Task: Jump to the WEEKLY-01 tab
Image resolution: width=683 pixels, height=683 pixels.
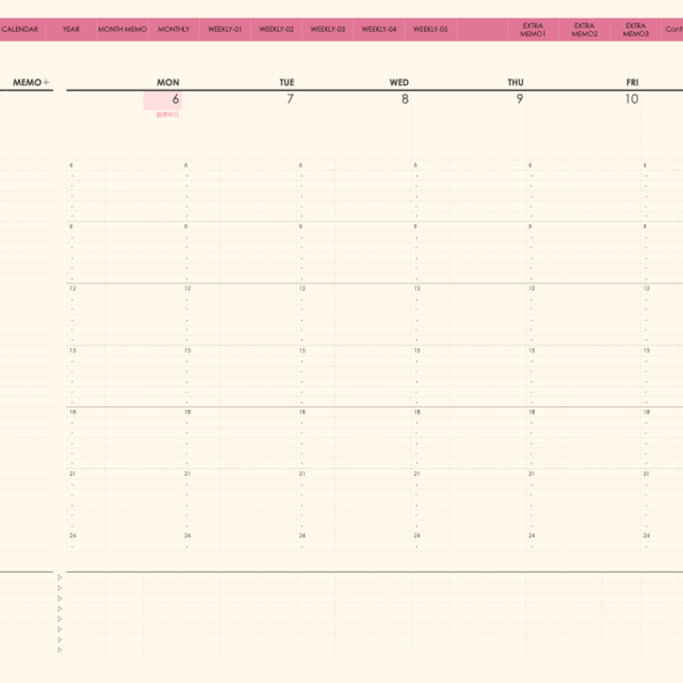Action: (x=225, y=29)
